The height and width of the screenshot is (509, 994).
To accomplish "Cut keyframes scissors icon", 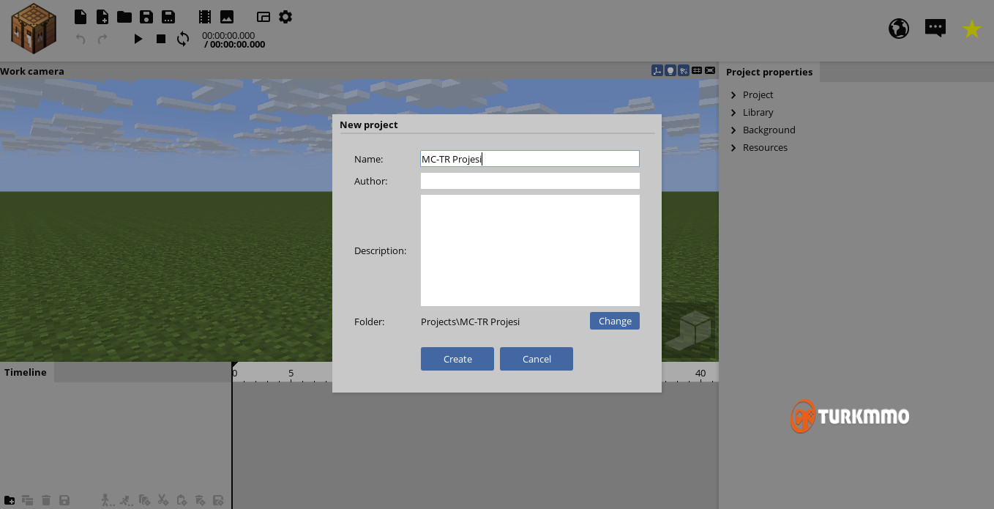I will pos(162,500).
